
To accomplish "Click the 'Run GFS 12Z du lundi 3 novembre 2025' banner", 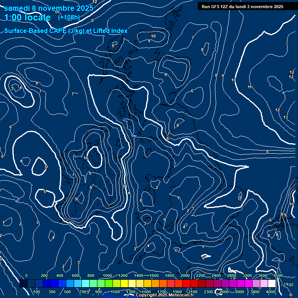I will click(x=242, y=7).
